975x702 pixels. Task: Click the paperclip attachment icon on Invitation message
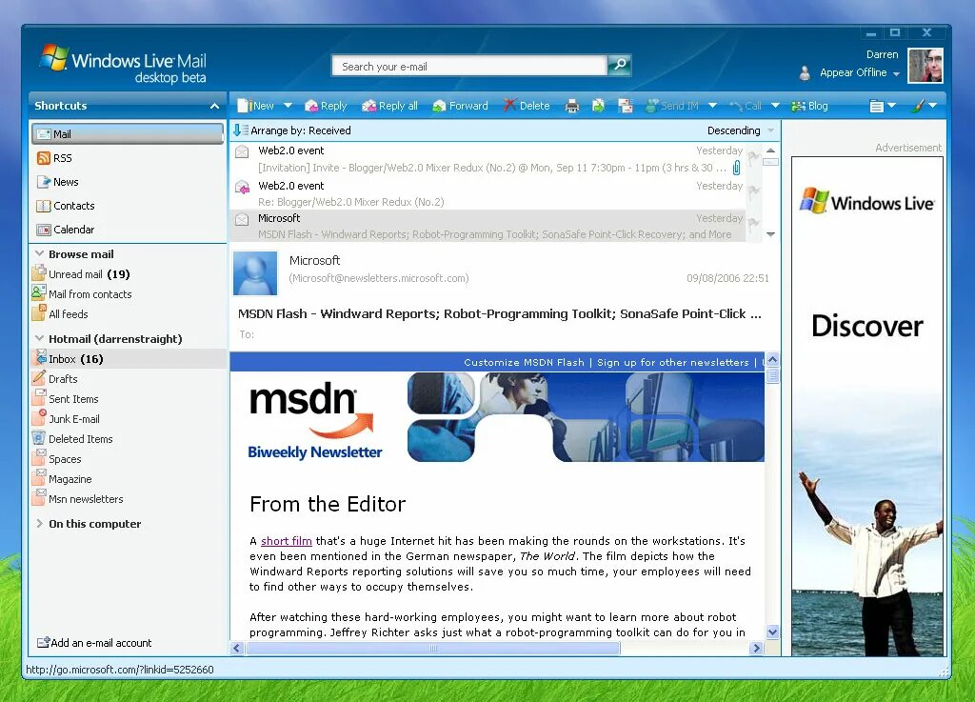click(736, 168)
